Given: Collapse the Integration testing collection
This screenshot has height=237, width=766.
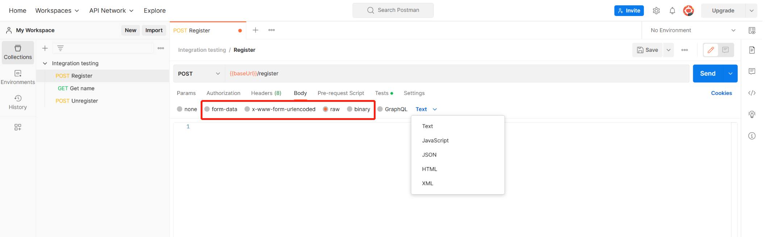Looking at the screenshot, I should 45,63.
